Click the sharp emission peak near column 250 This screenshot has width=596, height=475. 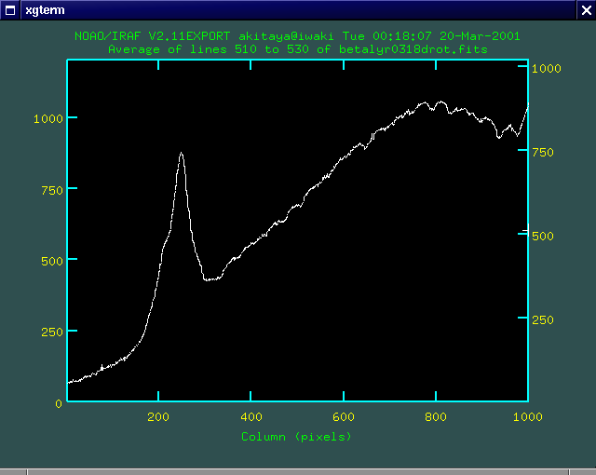(x=181, y=154)
